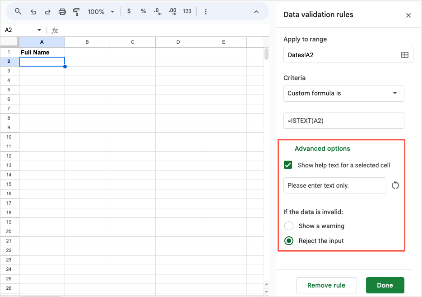Open the 123 number formats menu

point(187,11)
